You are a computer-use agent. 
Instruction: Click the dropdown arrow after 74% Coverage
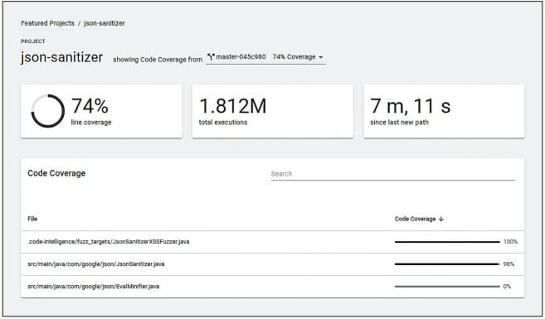(320, 57)
